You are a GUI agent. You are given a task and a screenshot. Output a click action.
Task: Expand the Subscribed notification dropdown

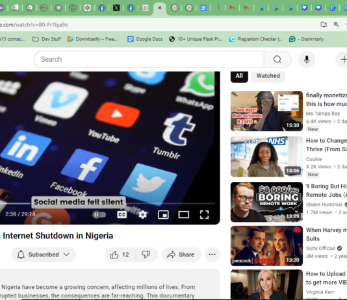pyautogui.click(x=66, y=255)
